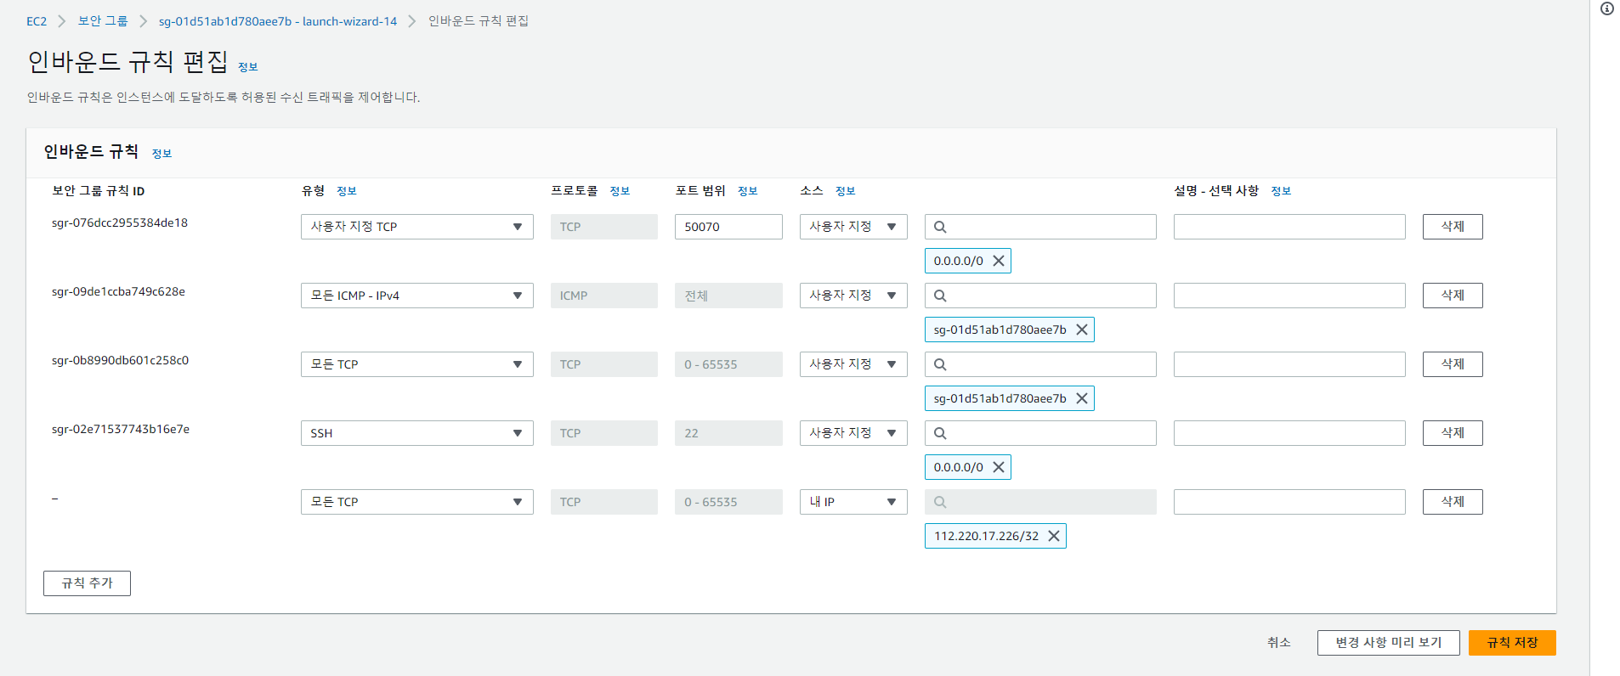Viewport: 1620px width, 676px height.
Task: Delete the ICMP rule with 삭제
Action: point(1453,296)
